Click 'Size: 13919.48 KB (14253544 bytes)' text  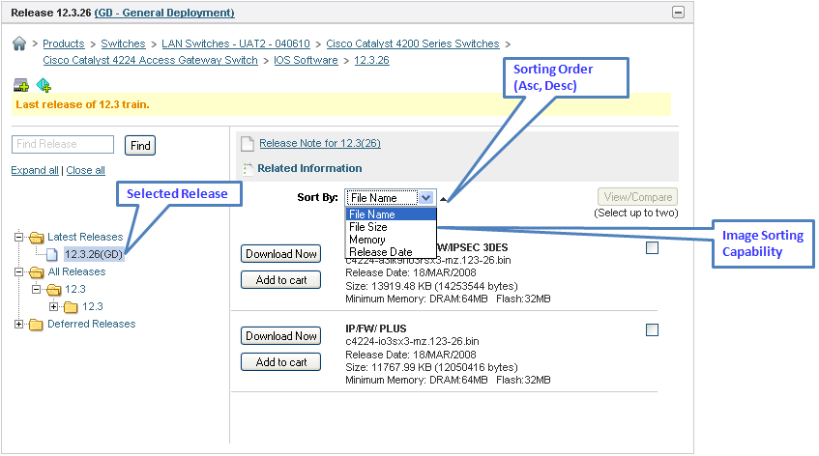pyautogui.click(x=431, y=286)
